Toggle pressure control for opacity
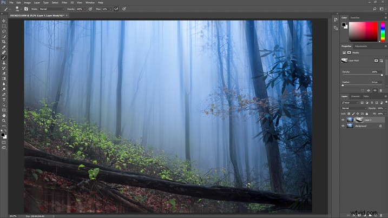 click(x=90, y=9)
